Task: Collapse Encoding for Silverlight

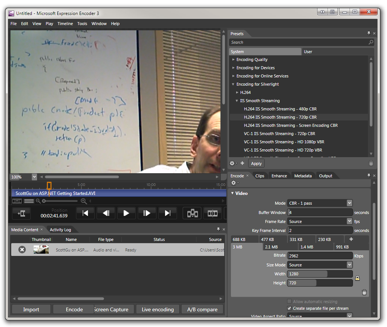Action: tap(233, 84)
